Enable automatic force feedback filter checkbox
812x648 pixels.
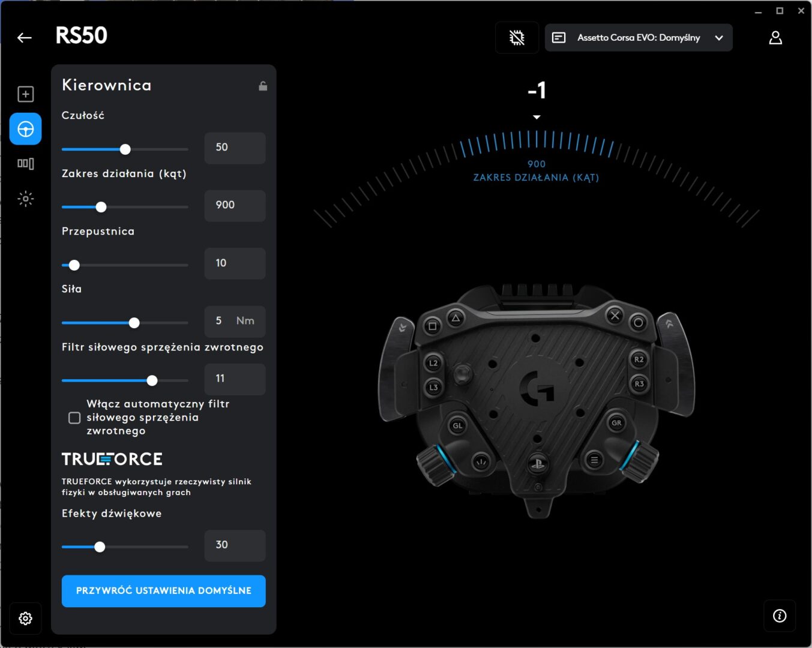[74, 418]
